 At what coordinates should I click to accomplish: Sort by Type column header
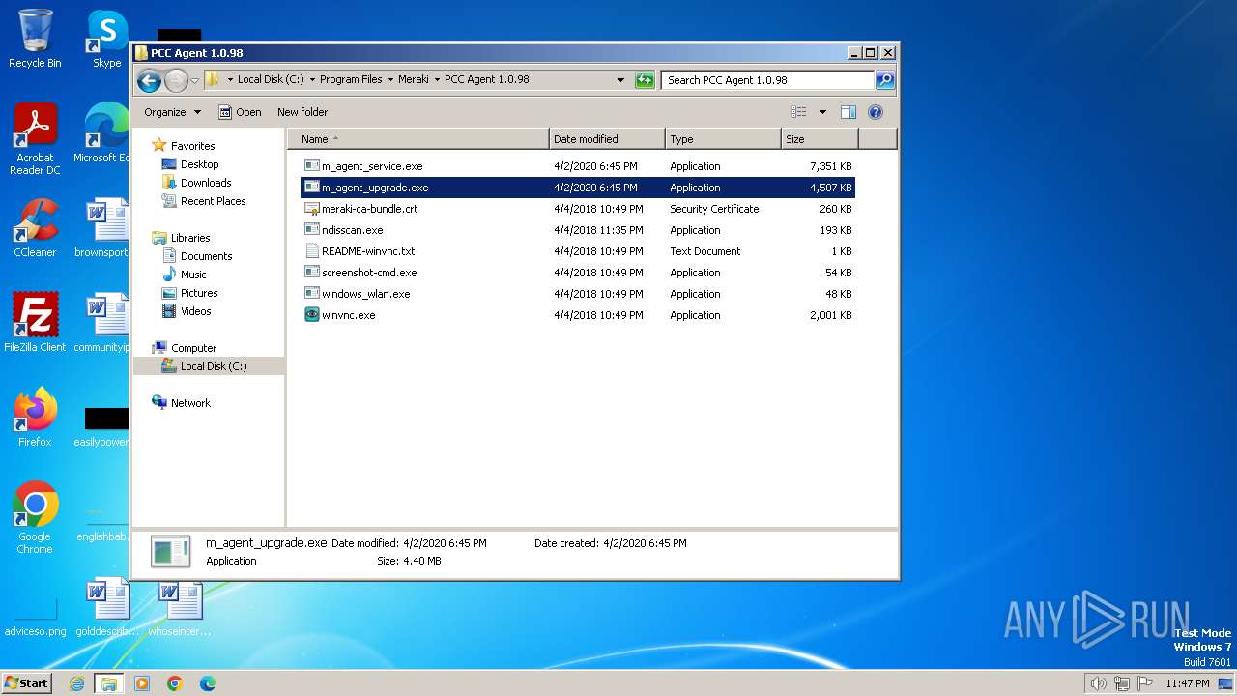(723, 139)
